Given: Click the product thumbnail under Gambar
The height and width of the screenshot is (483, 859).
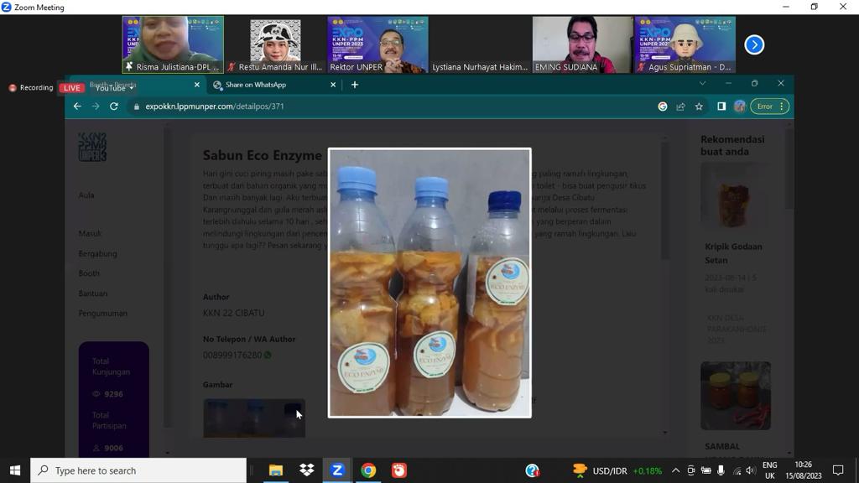Looking at the screenshot, I should [x=253, y=418].
